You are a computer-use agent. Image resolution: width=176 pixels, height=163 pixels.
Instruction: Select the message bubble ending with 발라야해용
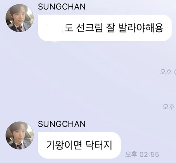[105, 28]
